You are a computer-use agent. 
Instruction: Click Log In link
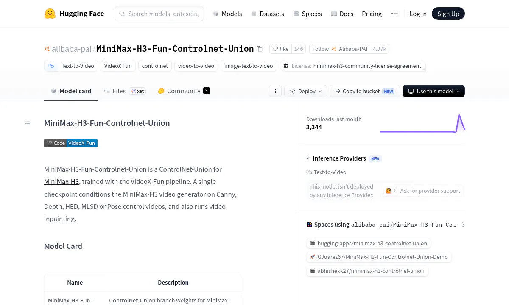click(418, 14)
